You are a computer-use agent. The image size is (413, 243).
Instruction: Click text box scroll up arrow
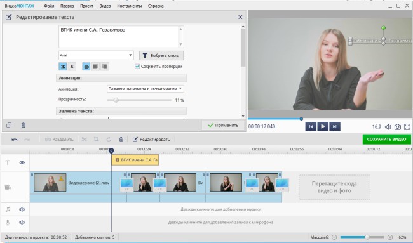180,29
